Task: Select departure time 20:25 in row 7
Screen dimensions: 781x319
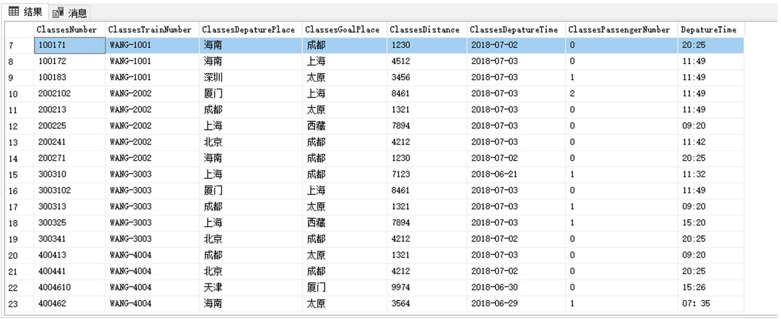Action: (x=711, y=46)
